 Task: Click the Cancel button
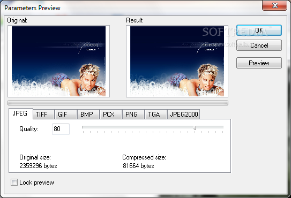click(259, 45)
